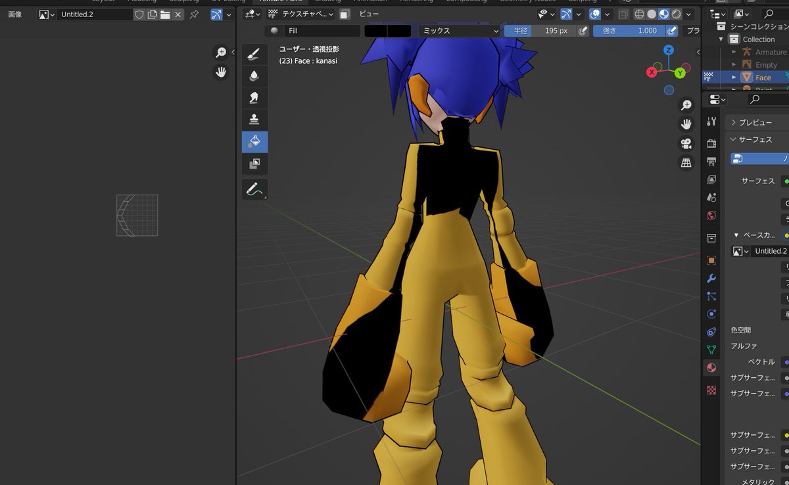Open Particles properties tab

coord(711,296)
